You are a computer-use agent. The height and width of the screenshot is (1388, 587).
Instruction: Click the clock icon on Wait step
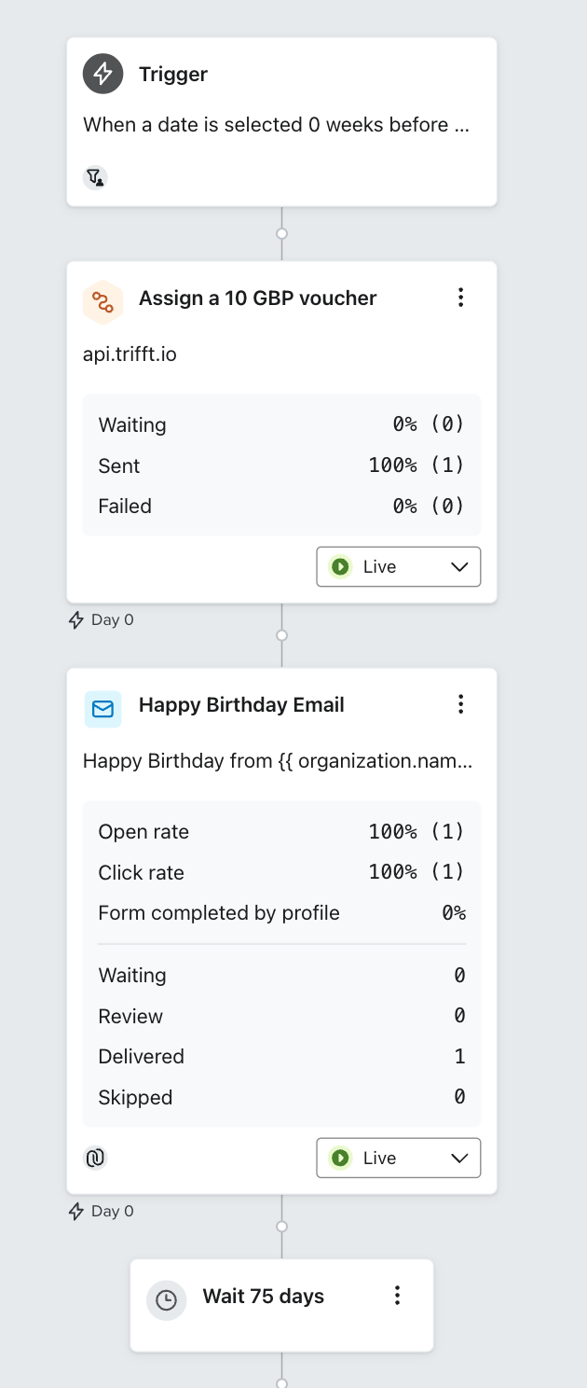(166, 1299)
